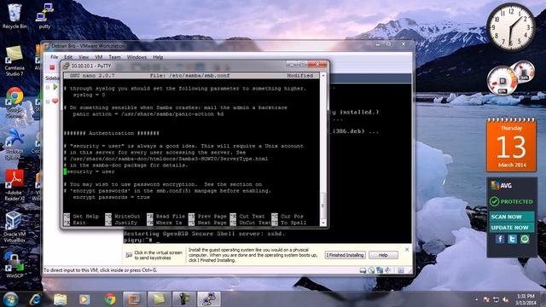Click the green play icon in VMware sidebar

pyautogui.click(x=55, y=87)
